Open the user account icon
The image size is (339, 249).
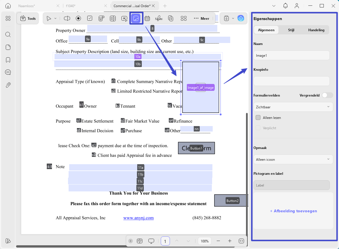coord(297,6)
